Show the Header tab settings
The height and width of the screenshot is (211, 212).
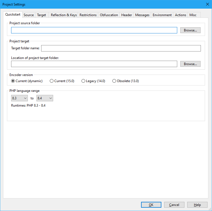tap(127, 15)
